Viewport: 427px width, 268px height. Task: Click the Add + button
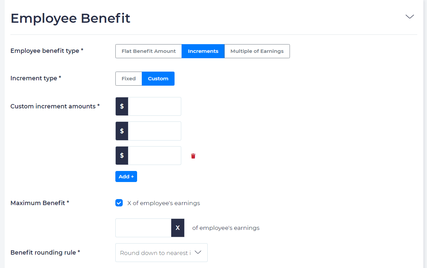point(126,176)
